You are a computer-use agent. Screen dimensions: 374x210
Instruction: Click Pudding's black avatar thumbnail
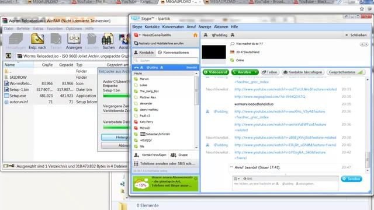(214, 52)
